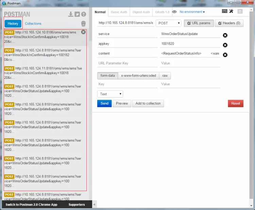Click Switch to Postman 2.0 Chrome App
This screenshot has height=210, width=255.
click(x=31, y=205)
